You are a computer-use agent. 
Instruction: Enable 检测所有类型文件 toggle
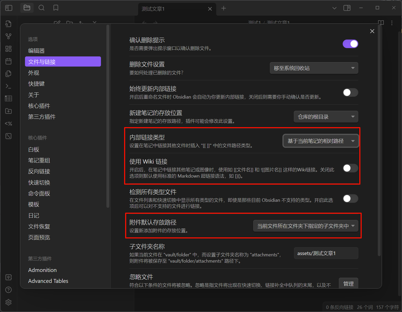(350, 199)
